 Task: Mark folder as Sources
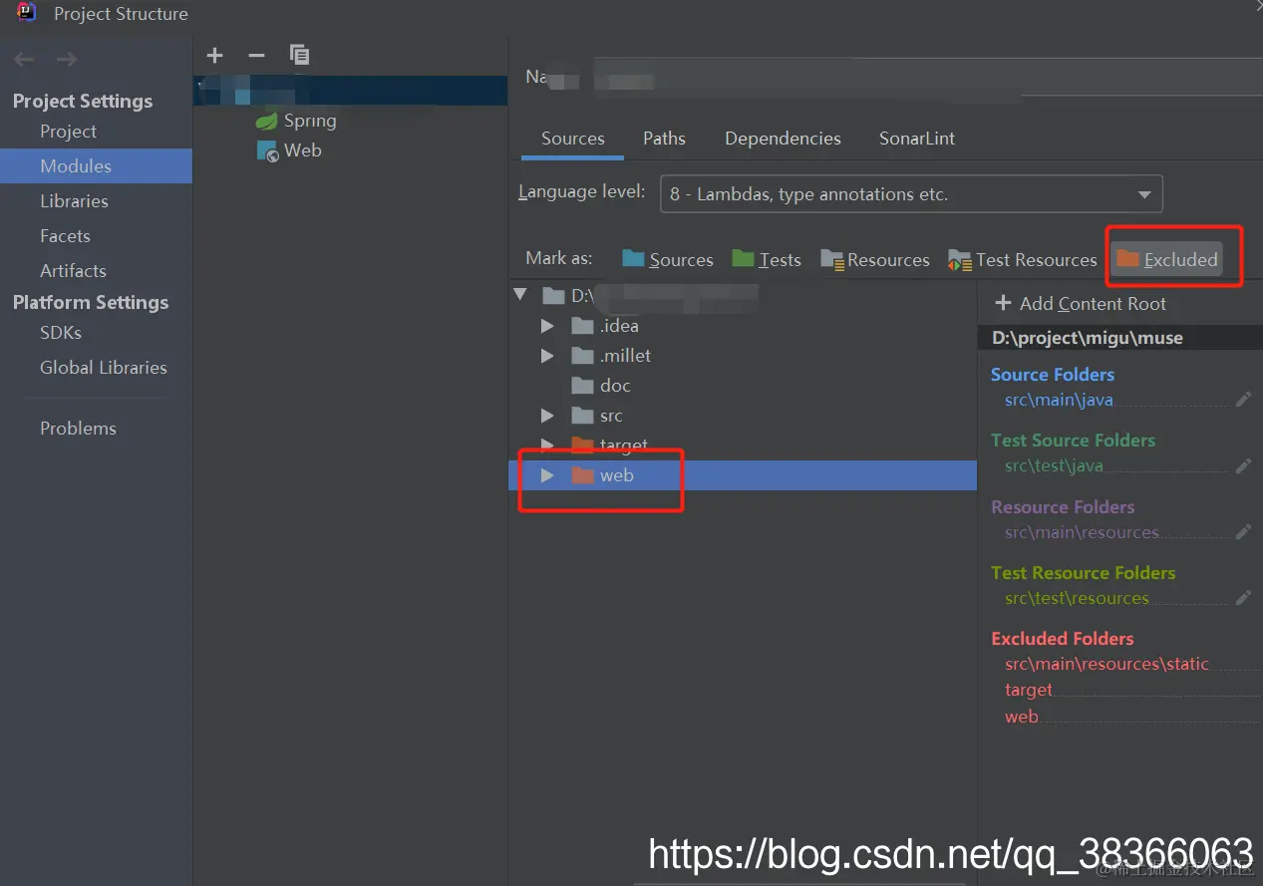tap(668, 259)
